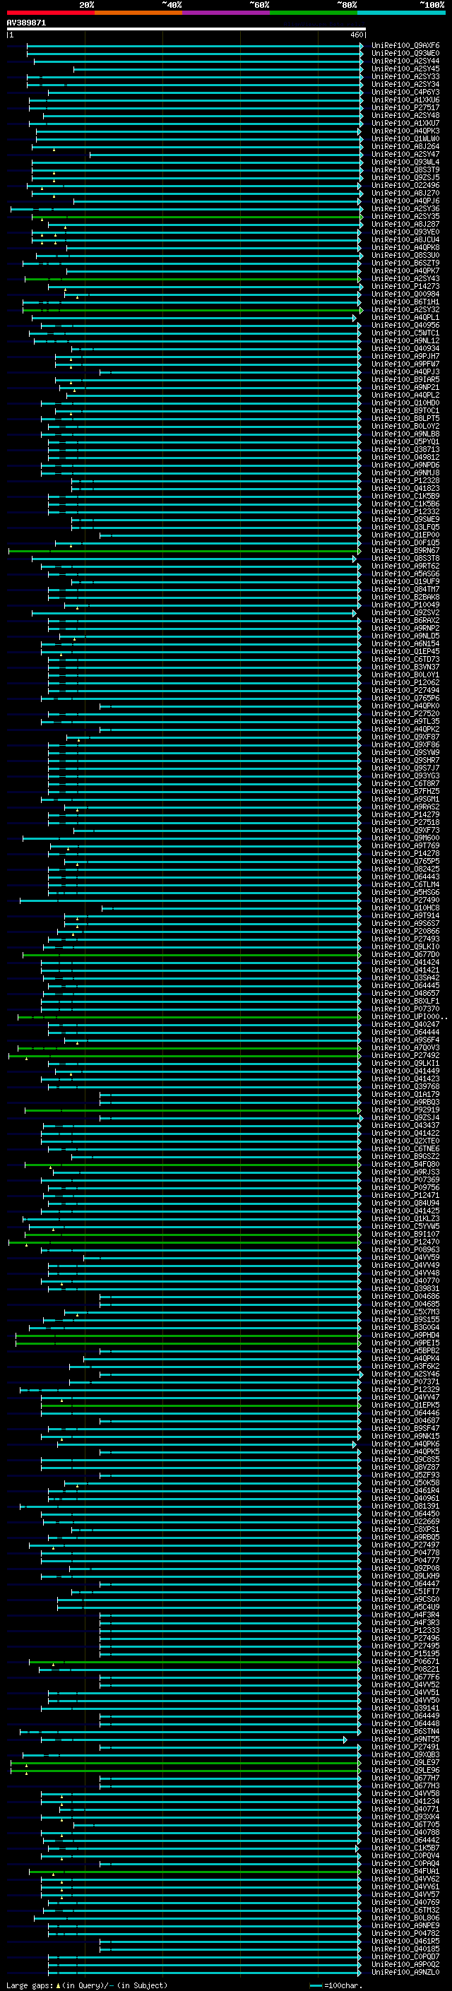Open hit UniRef100_P27517
This screenshot has width=452, height=1991.
(x=405, y=107)
